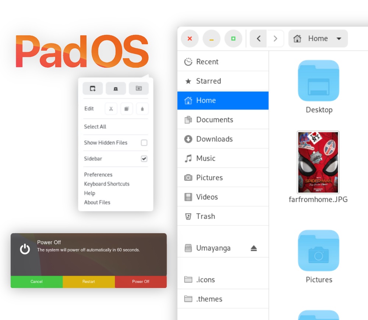Click the New Window icon in popup menu

tap(93, 88)
